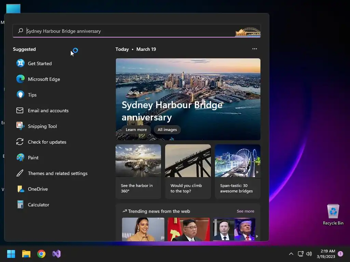This screenshot has height=262, width=350.
Task: Open Email and accounts envelope icon
Action: coord(20,111)
